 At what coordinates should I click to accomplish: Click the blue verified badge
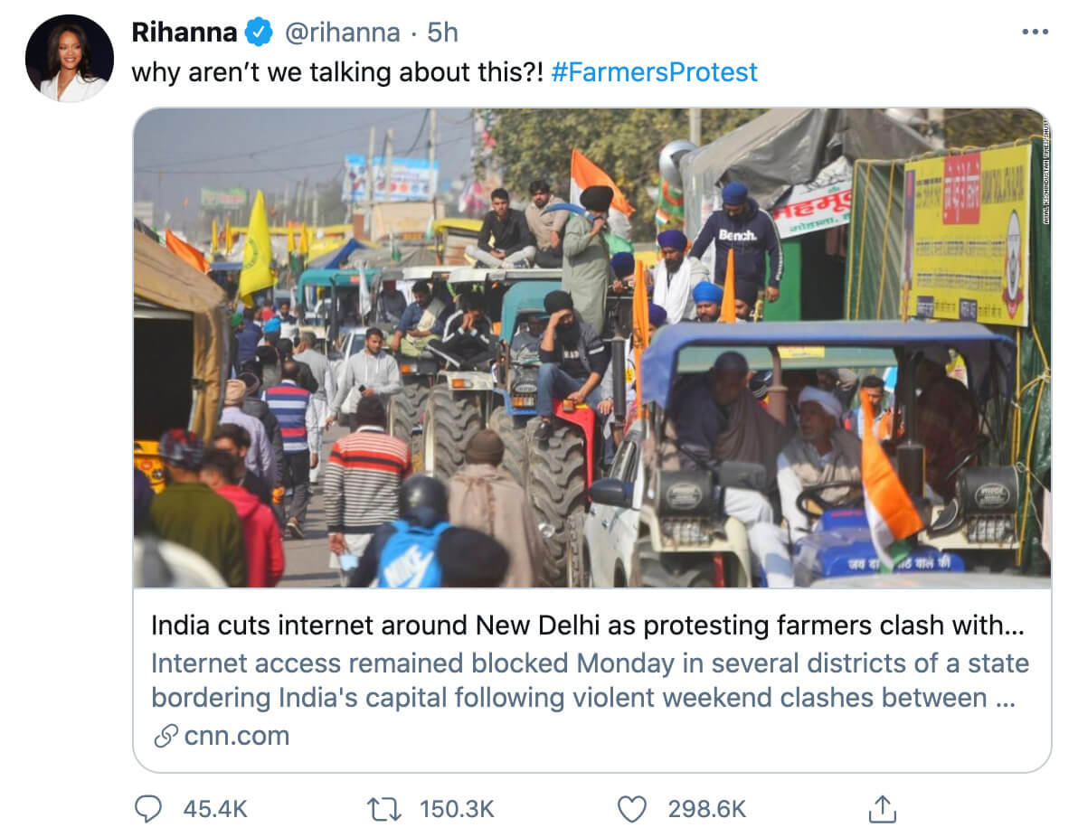coord(260,33)
